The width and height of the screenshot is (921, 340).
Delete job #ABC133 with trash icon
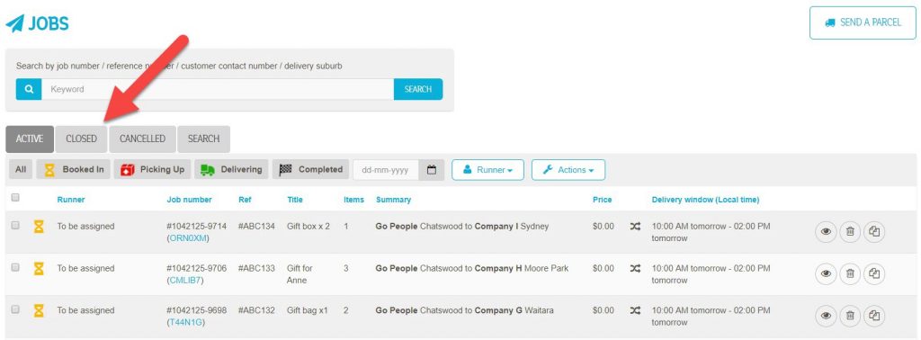coord(850,273)
